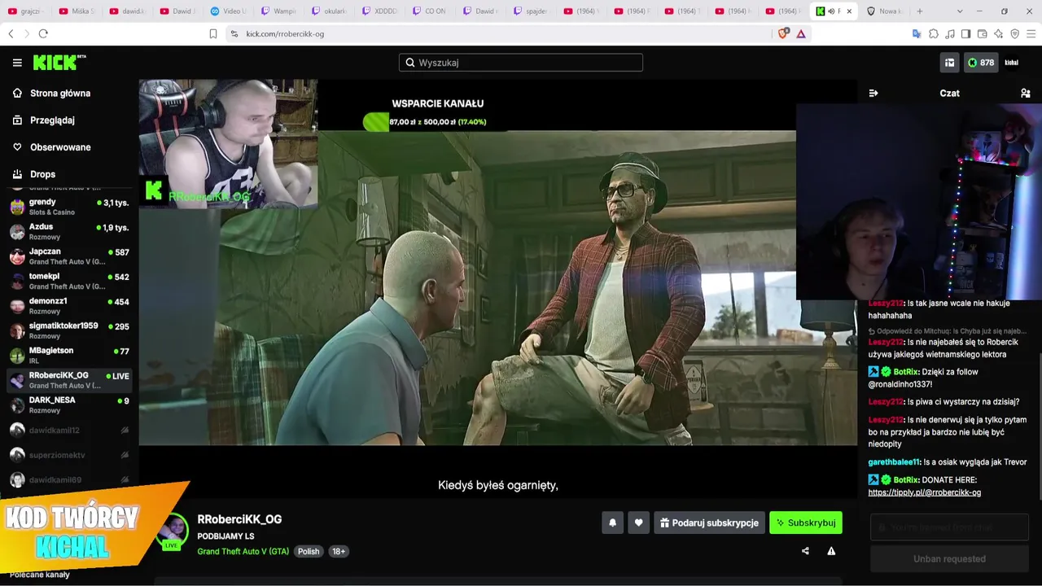Image resolution: width=1042 pixels, height=586 pixels.
Task: Open Azdus channel in sidebar
Action: pyautogui.click(x=69, y=232)
